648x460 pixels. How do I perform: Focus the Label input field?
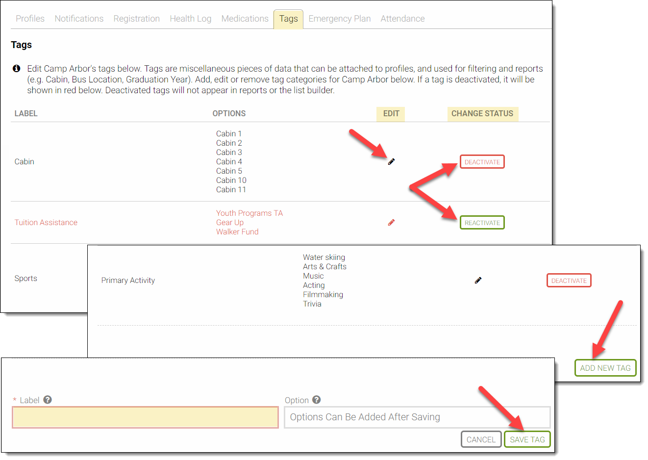point(145,417)
